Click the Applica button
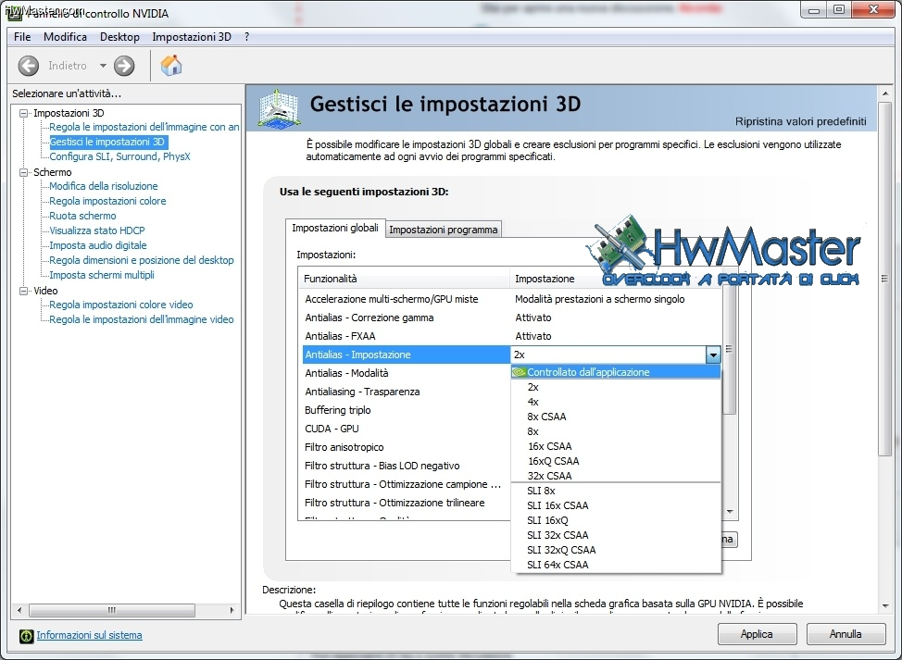Viewport: 902px width, 660px height. tap(757, 634)
